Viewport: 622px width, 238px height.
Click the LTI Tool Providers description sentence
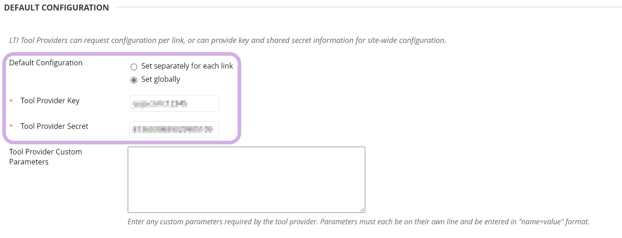click(x=227, y=40)
